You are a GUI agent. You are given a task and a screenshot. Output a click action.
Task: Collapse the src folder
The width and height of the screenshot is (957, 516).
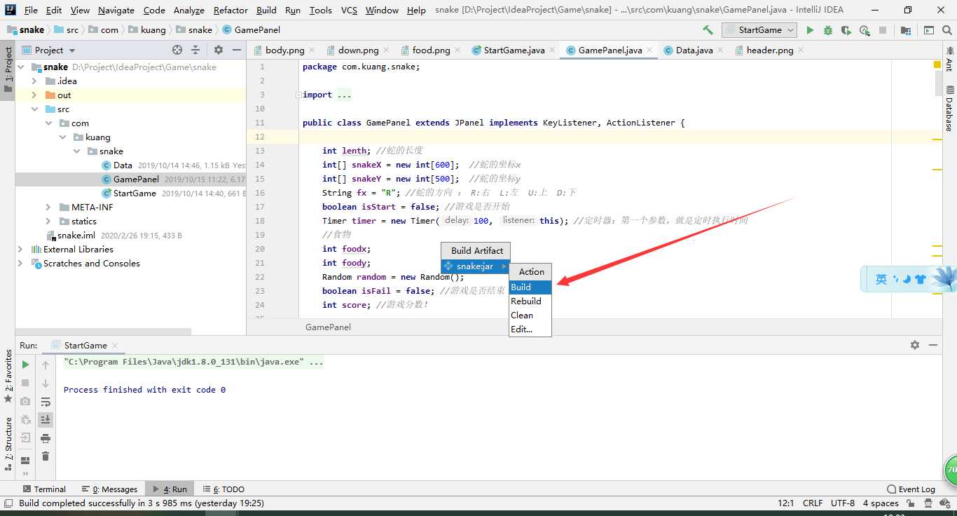(34, 109)
